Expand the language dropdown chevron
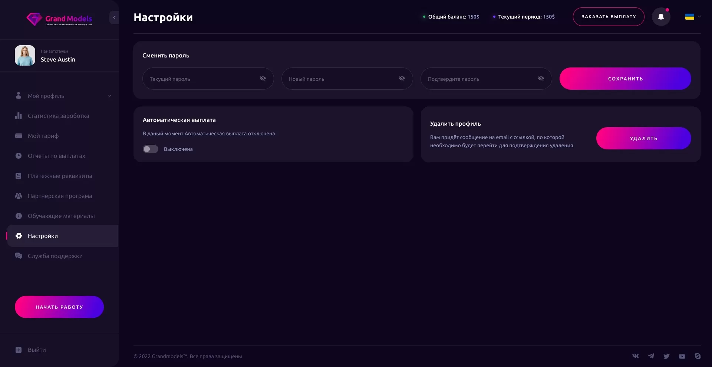This screenshot has height=367, width=712. [699, 17]
